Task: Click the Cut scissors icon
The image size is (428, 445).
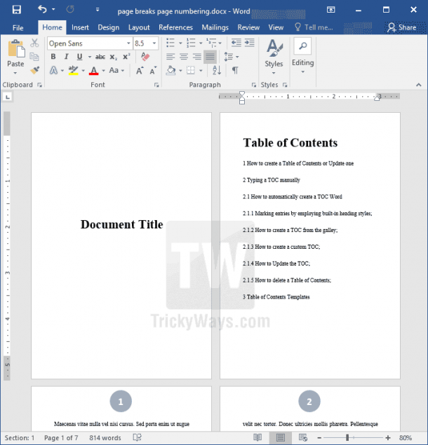Action: tap(34, 43)
